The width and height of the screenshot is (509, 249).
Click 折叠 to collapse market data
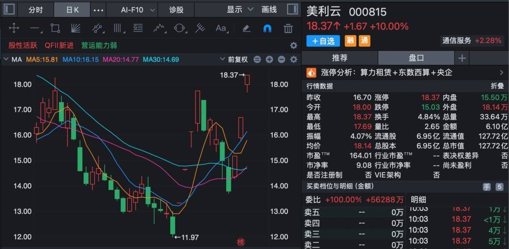pos(497,86)
